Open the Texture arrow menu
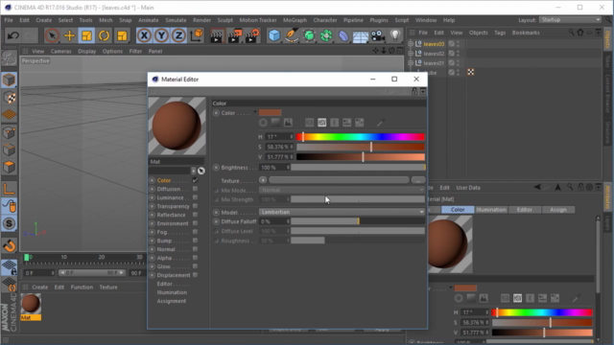The height and width of the screenshot is (345, 614). pyautogui.click(x=263, y=180)
